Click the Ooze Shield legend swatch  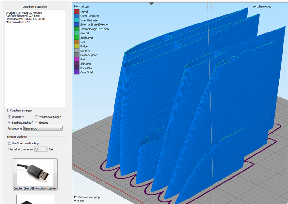(x=77, y=72)
